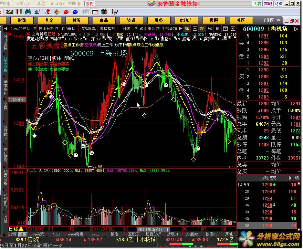
Task: Click the clipboard notes toolbar icon
Action: 86,12
